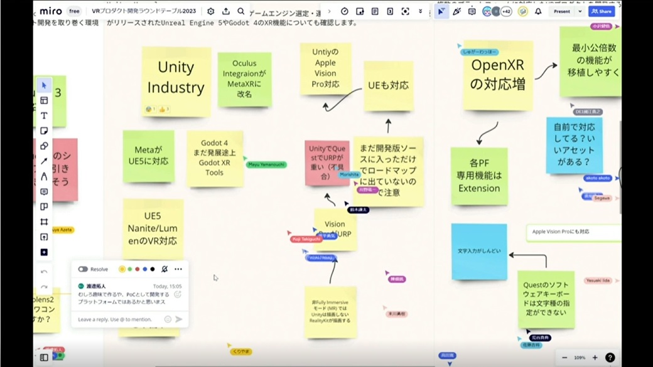The image size is (653, 367).
Task: Select the Comment tool in left toolbar
Action: tap(44, 191)
